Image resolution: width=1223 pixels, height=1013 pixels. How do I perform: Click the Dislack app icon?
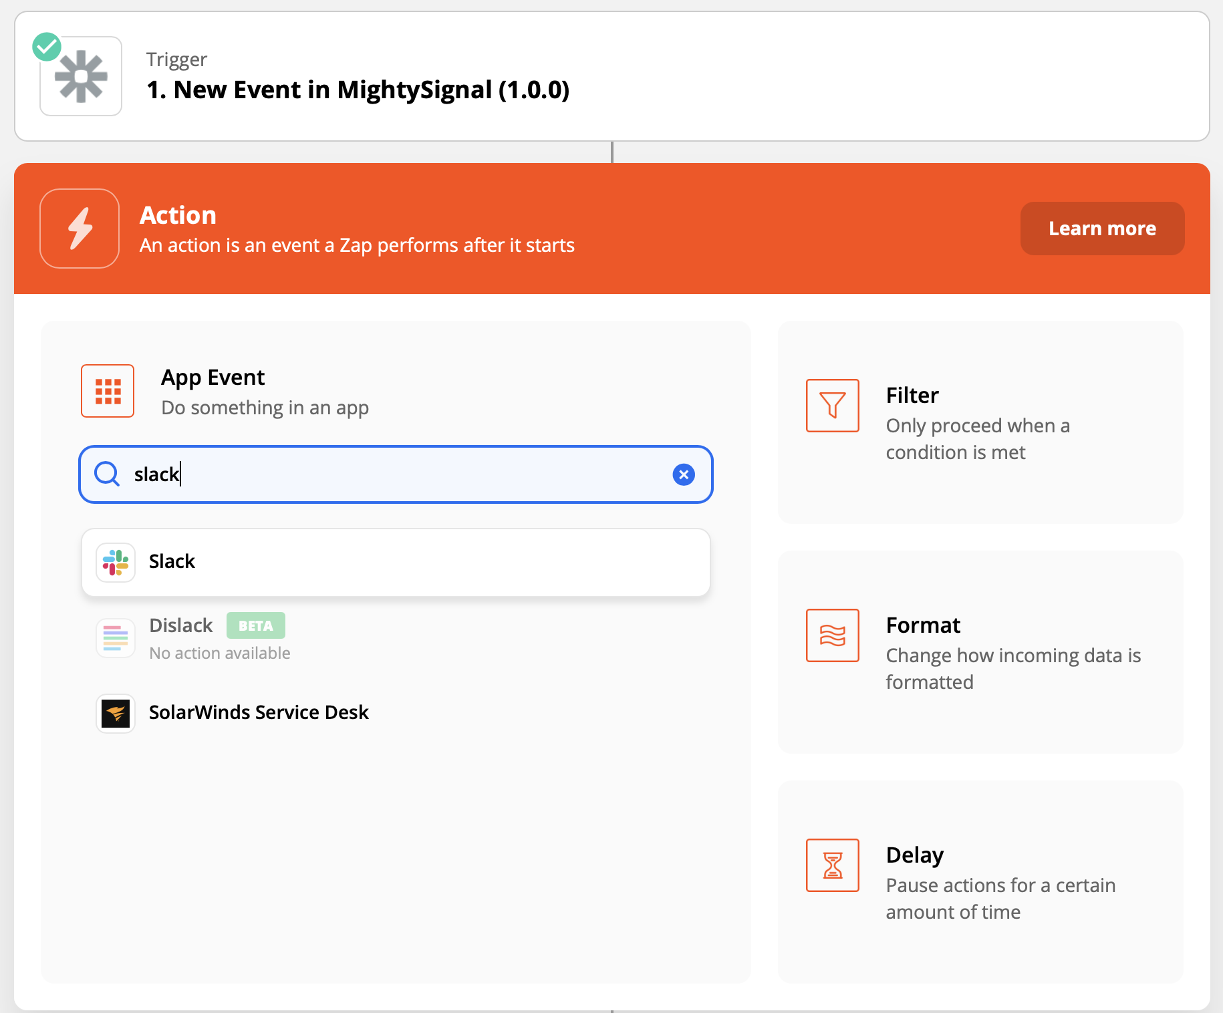pyautogui.click(x=116, y=638)
